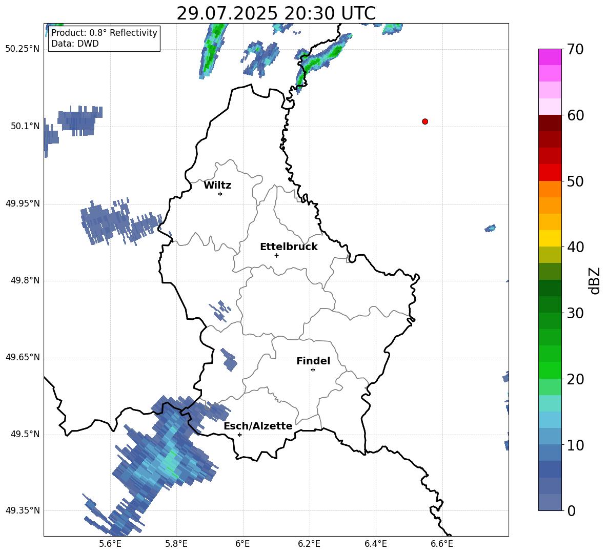Click the colorbar tick label 30
The width and height of the screenshot is (607, 554).
575,313
